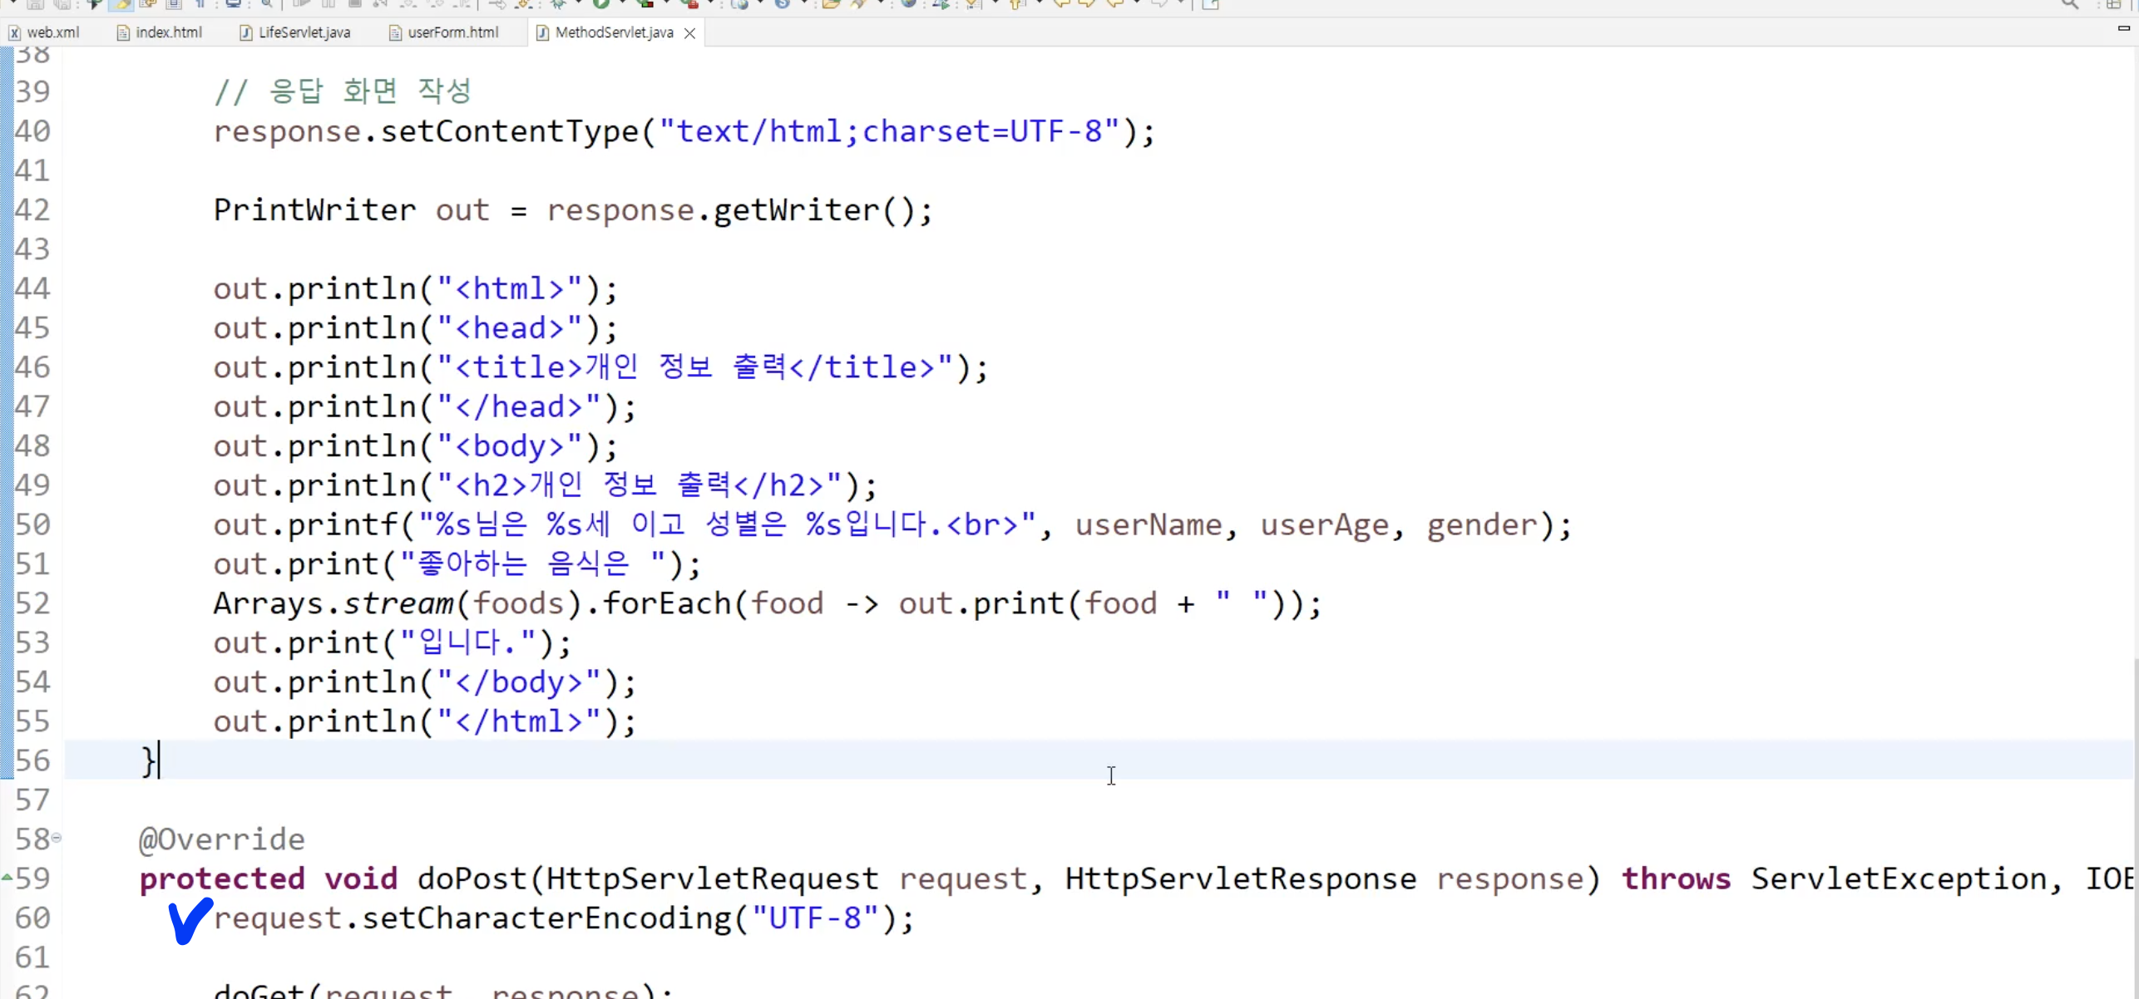Click the green Run button in toolbar
The image size is (2139, 999).
tap(600, 4)
